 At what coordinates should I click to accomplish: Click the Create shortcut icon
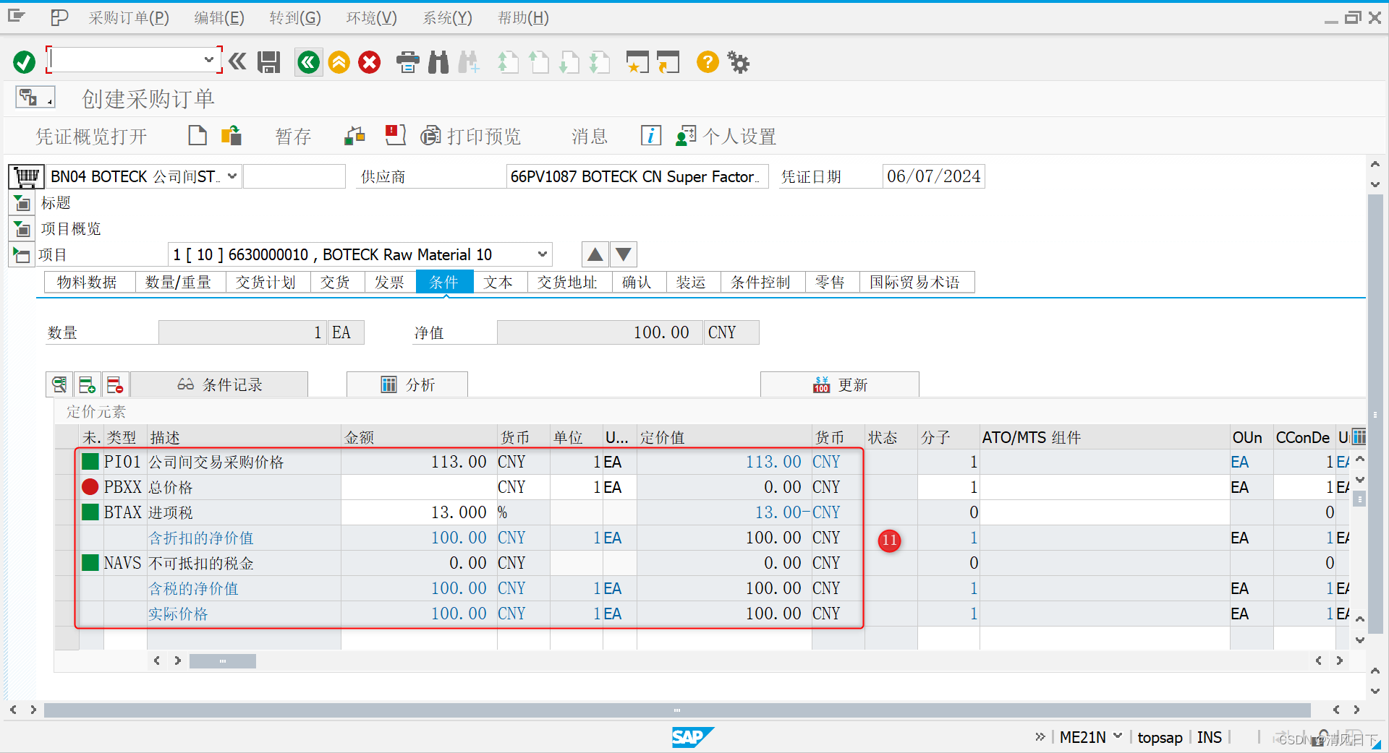(668, 62)
